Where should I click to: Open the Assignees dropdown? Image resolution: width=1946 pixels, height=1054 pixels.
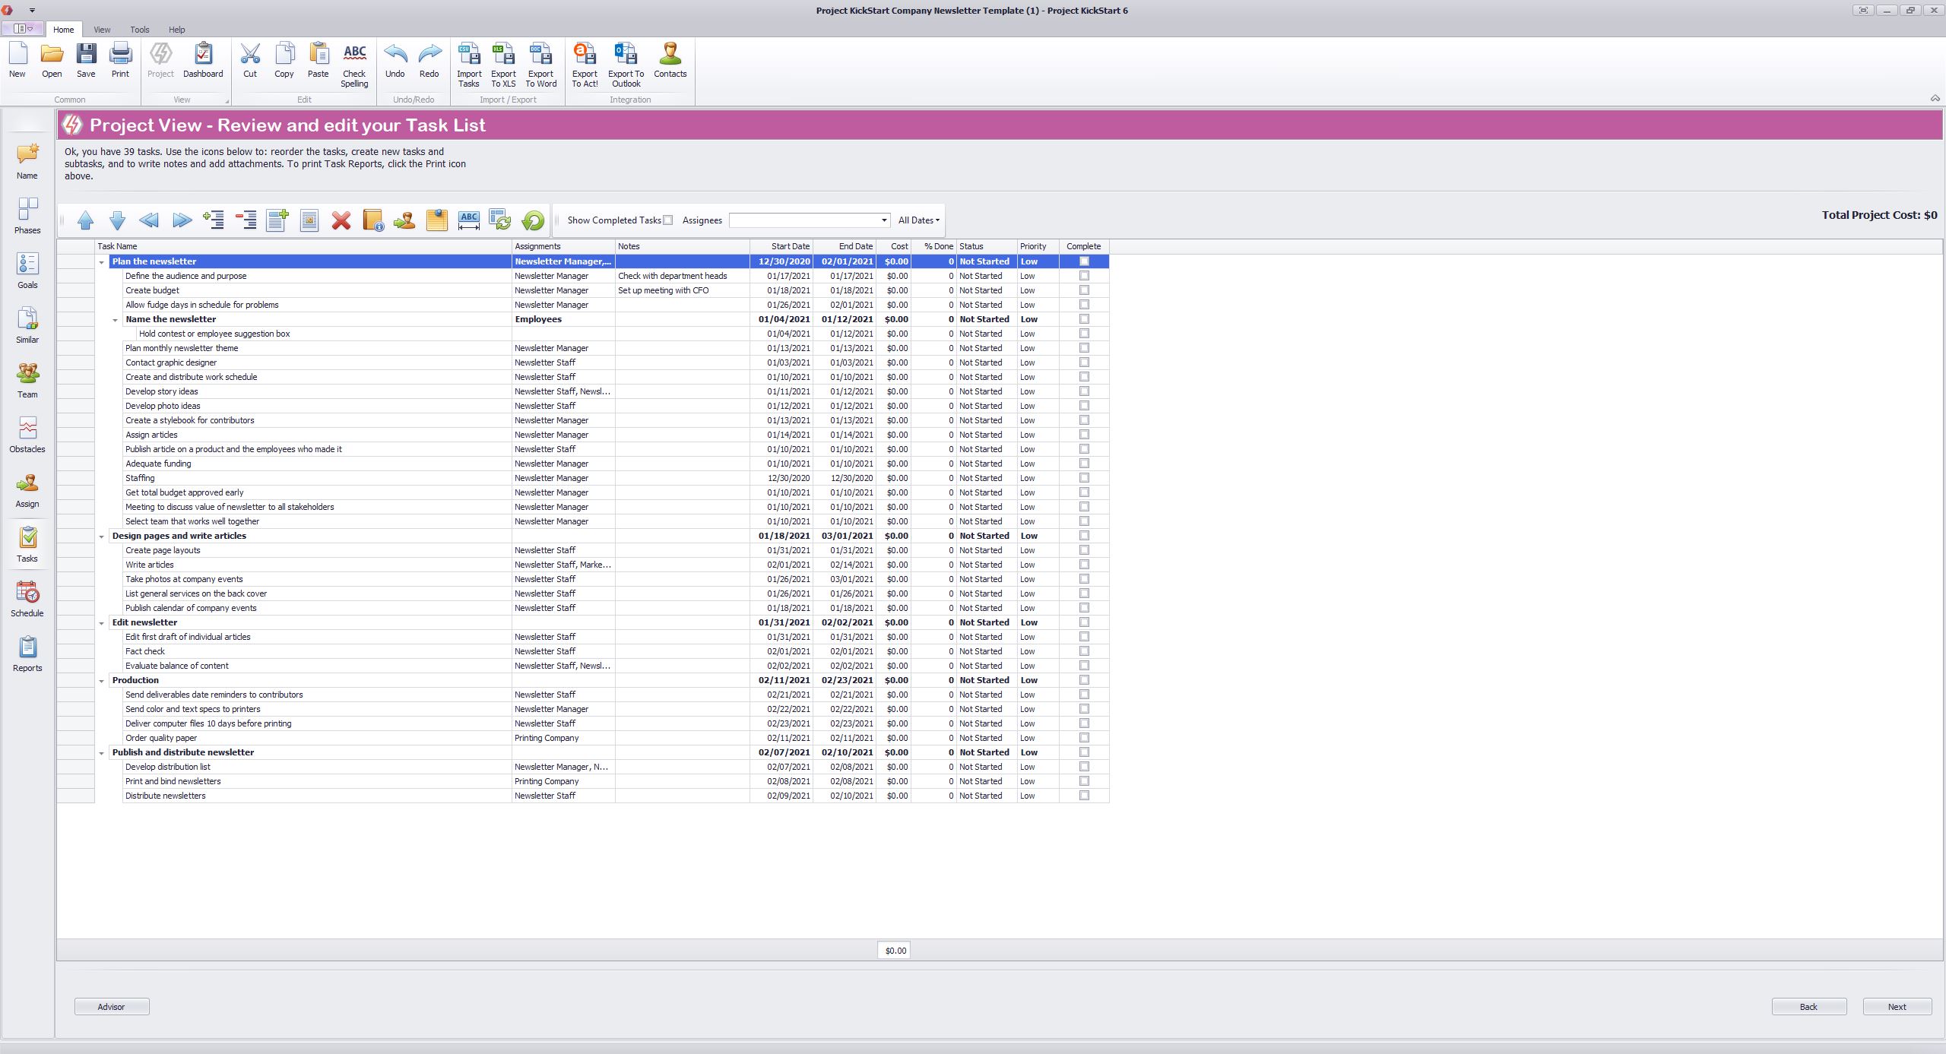pos(884,220)
